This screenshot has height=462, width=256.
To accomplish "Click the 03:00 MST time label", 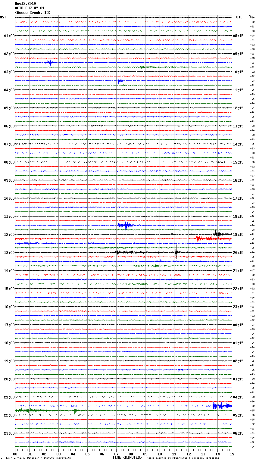I will [9, 72].
